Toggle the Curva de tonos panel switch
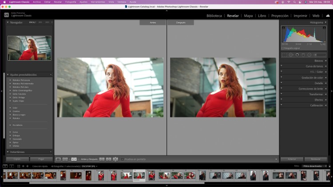The width and height of the screenshot is (333, 187). coord(281,66)
